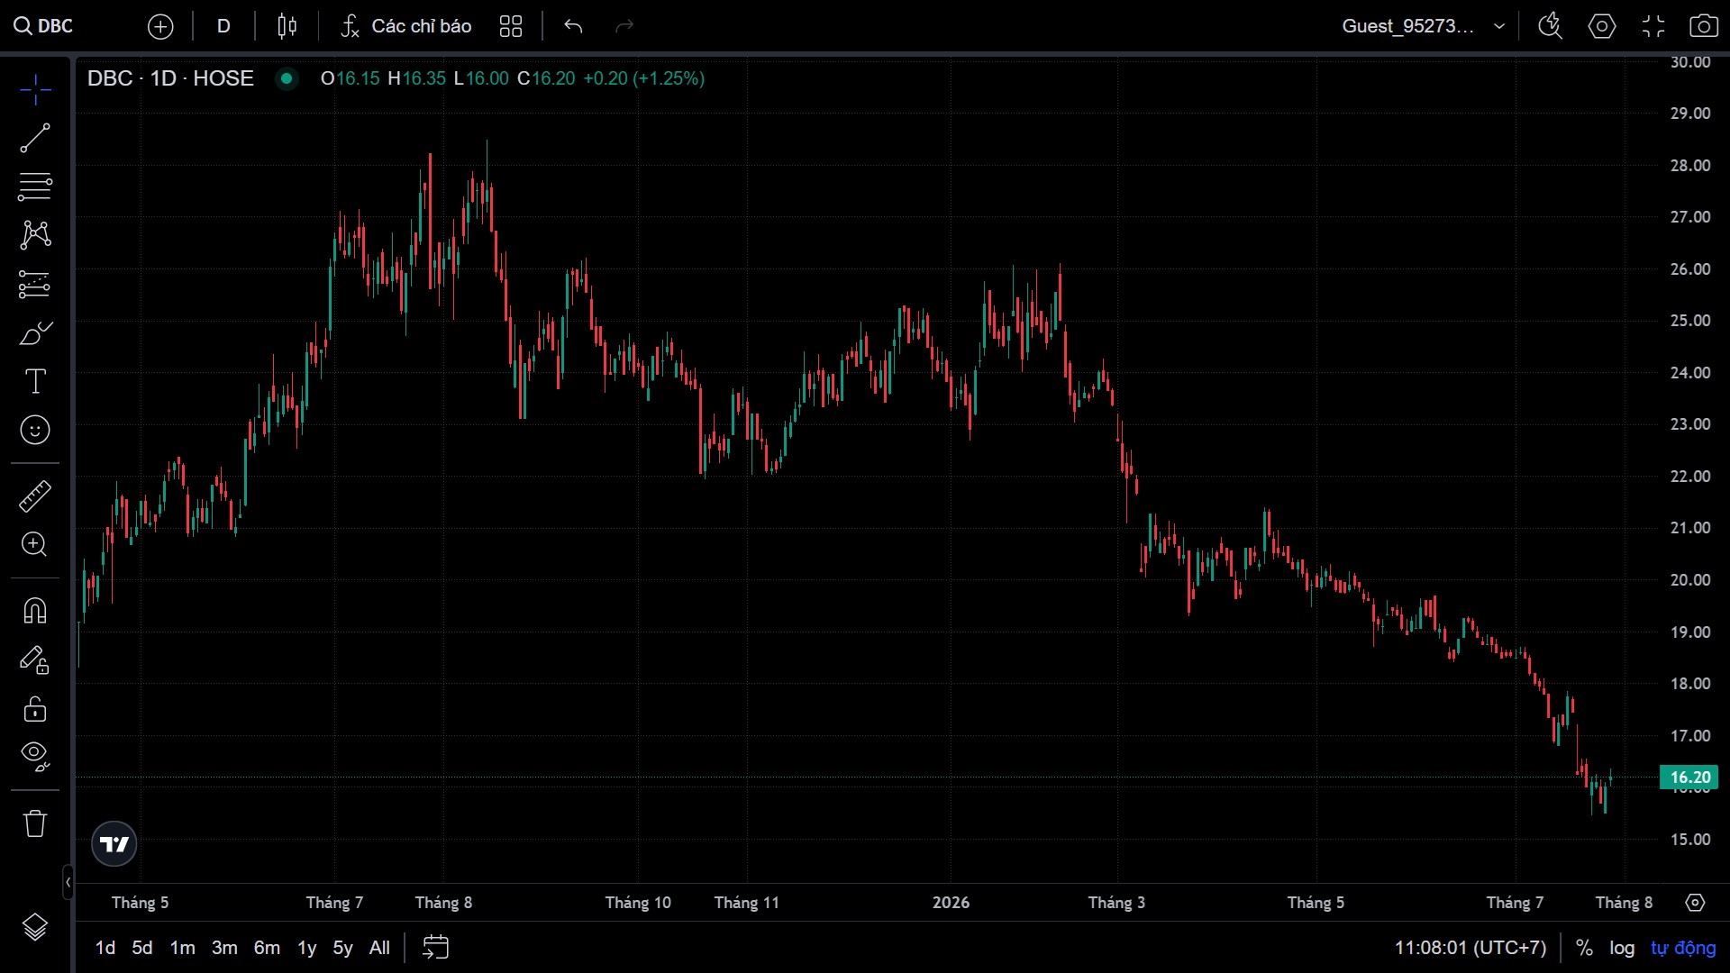Click the +0.20 (+1.25%) change value
Image resolution: width=1730 pixels, height=973 pixels.
[x=643, y=78]
